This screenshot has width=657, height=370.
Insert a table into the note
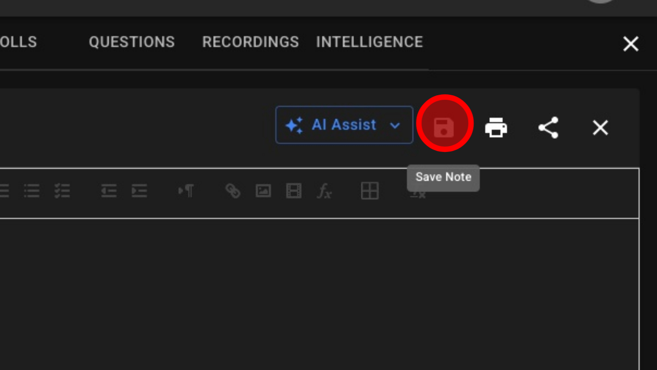click(370, 191)
